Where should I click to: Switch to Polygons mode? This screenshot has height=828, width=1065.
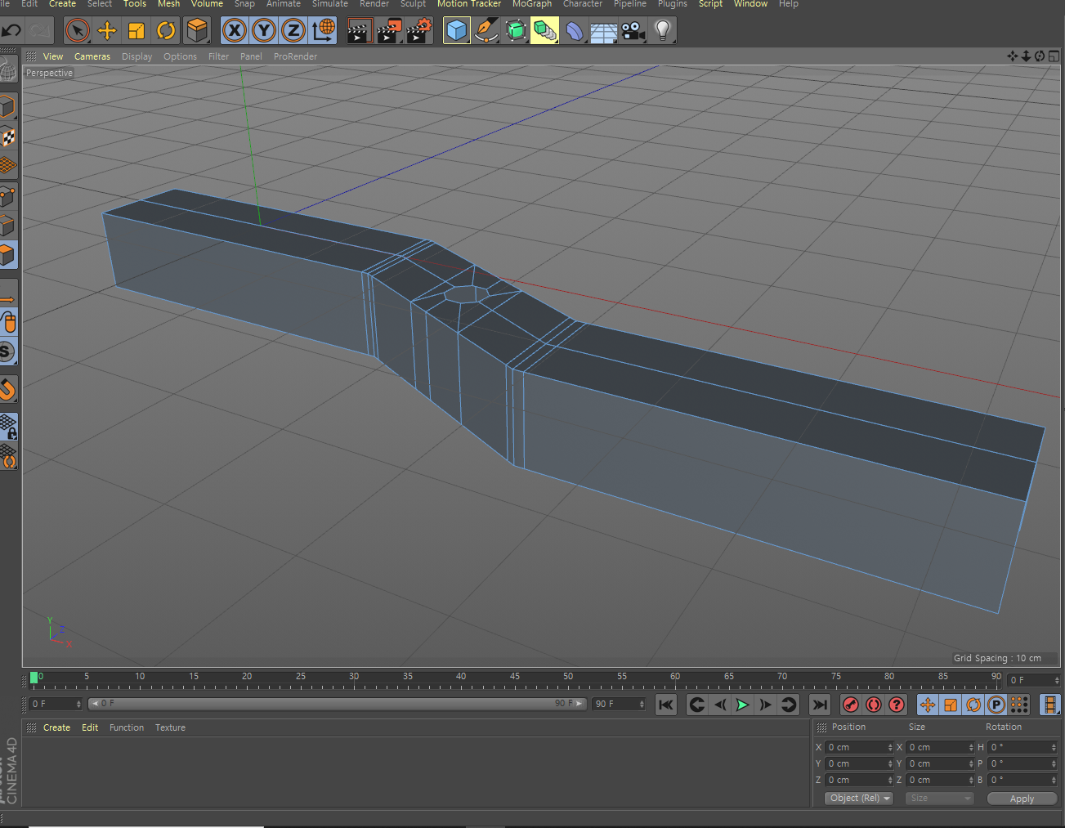[x=8, y=255]
